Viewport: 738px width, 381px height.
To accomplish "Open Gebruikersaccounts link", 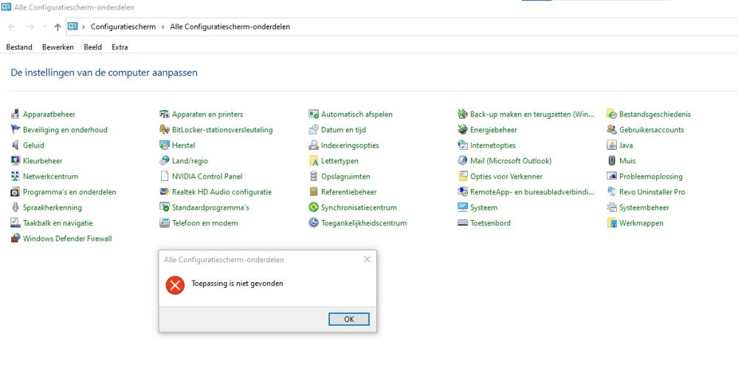I will [652, 129].
